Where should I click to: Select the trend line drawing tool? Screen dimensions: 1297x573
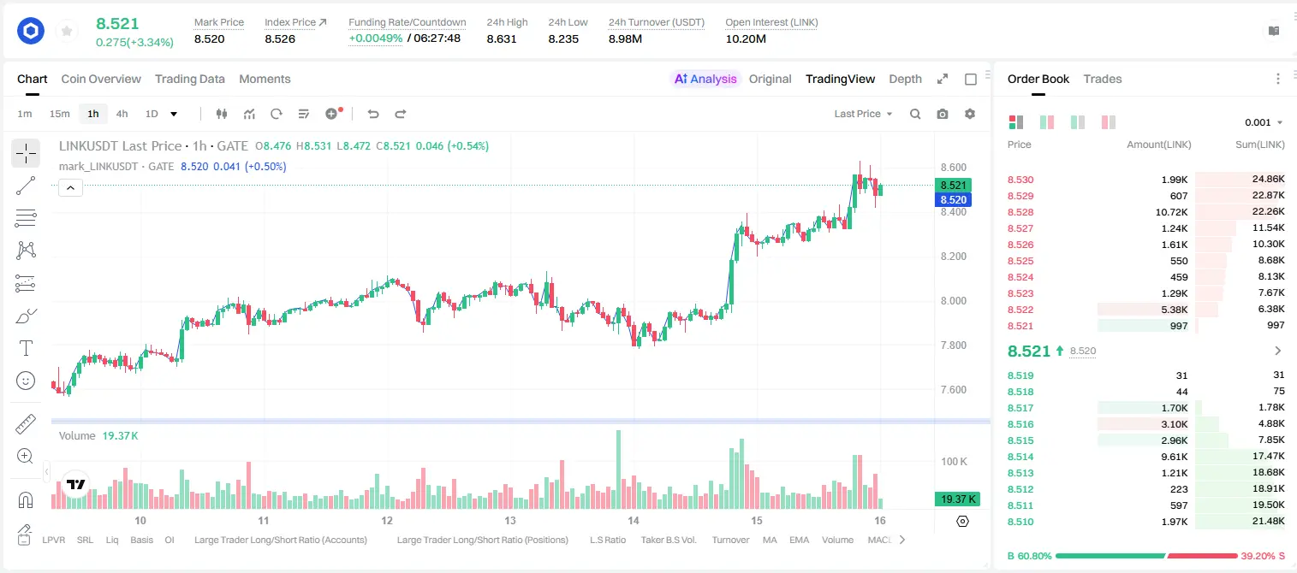click(26, 186)
